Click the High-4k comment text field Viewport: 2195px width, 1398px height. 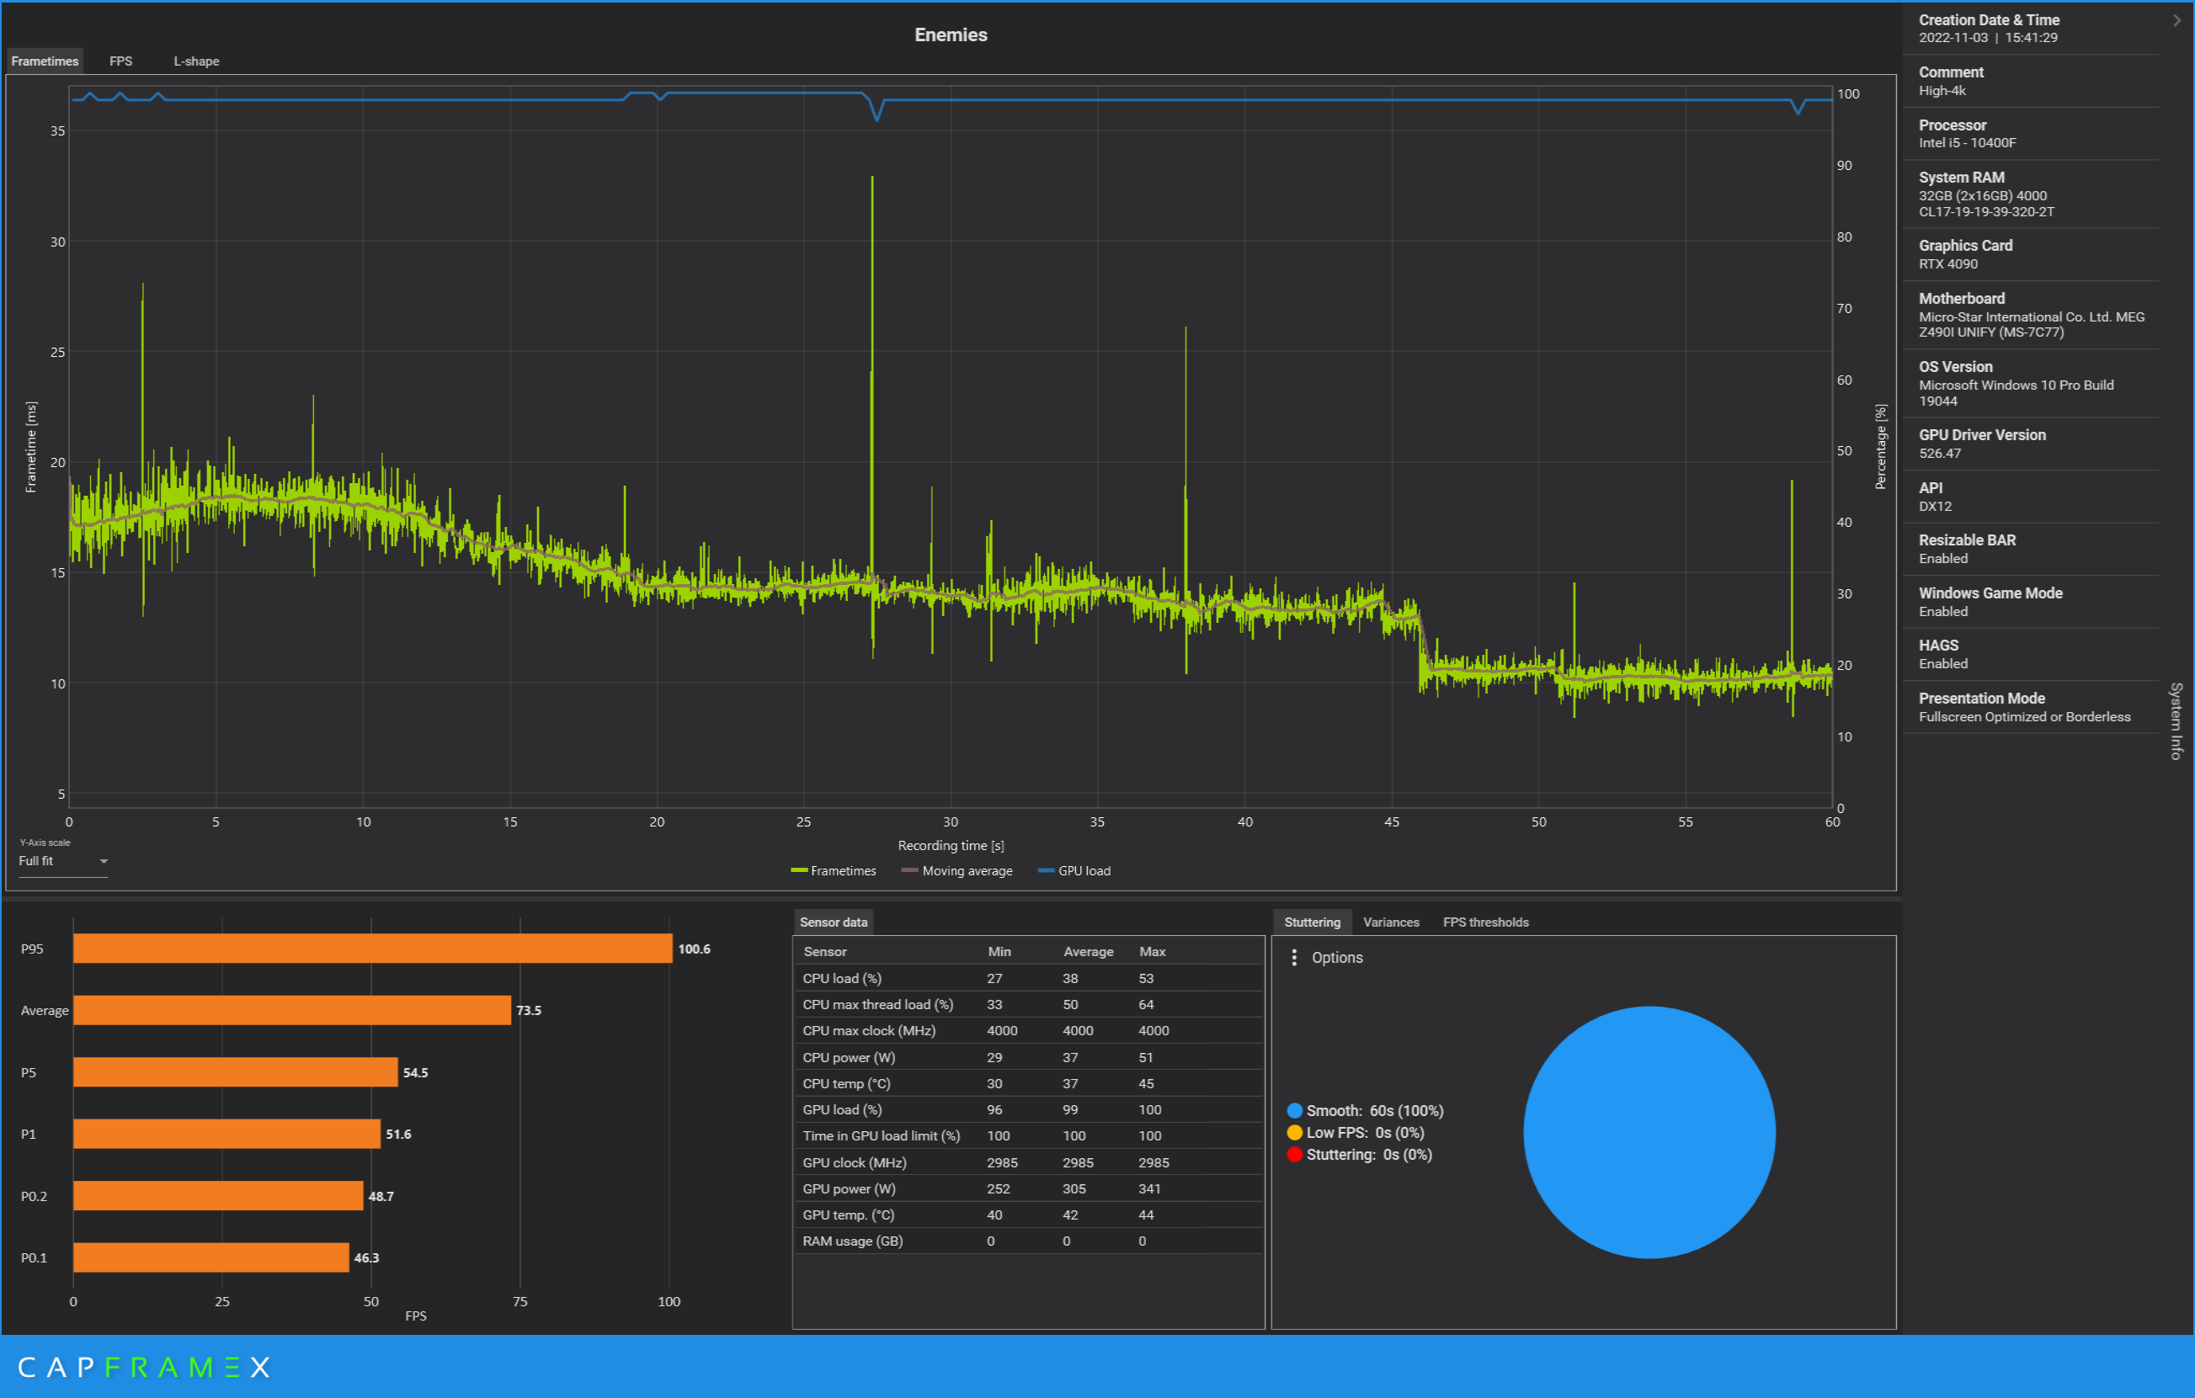pos(1942,90)
